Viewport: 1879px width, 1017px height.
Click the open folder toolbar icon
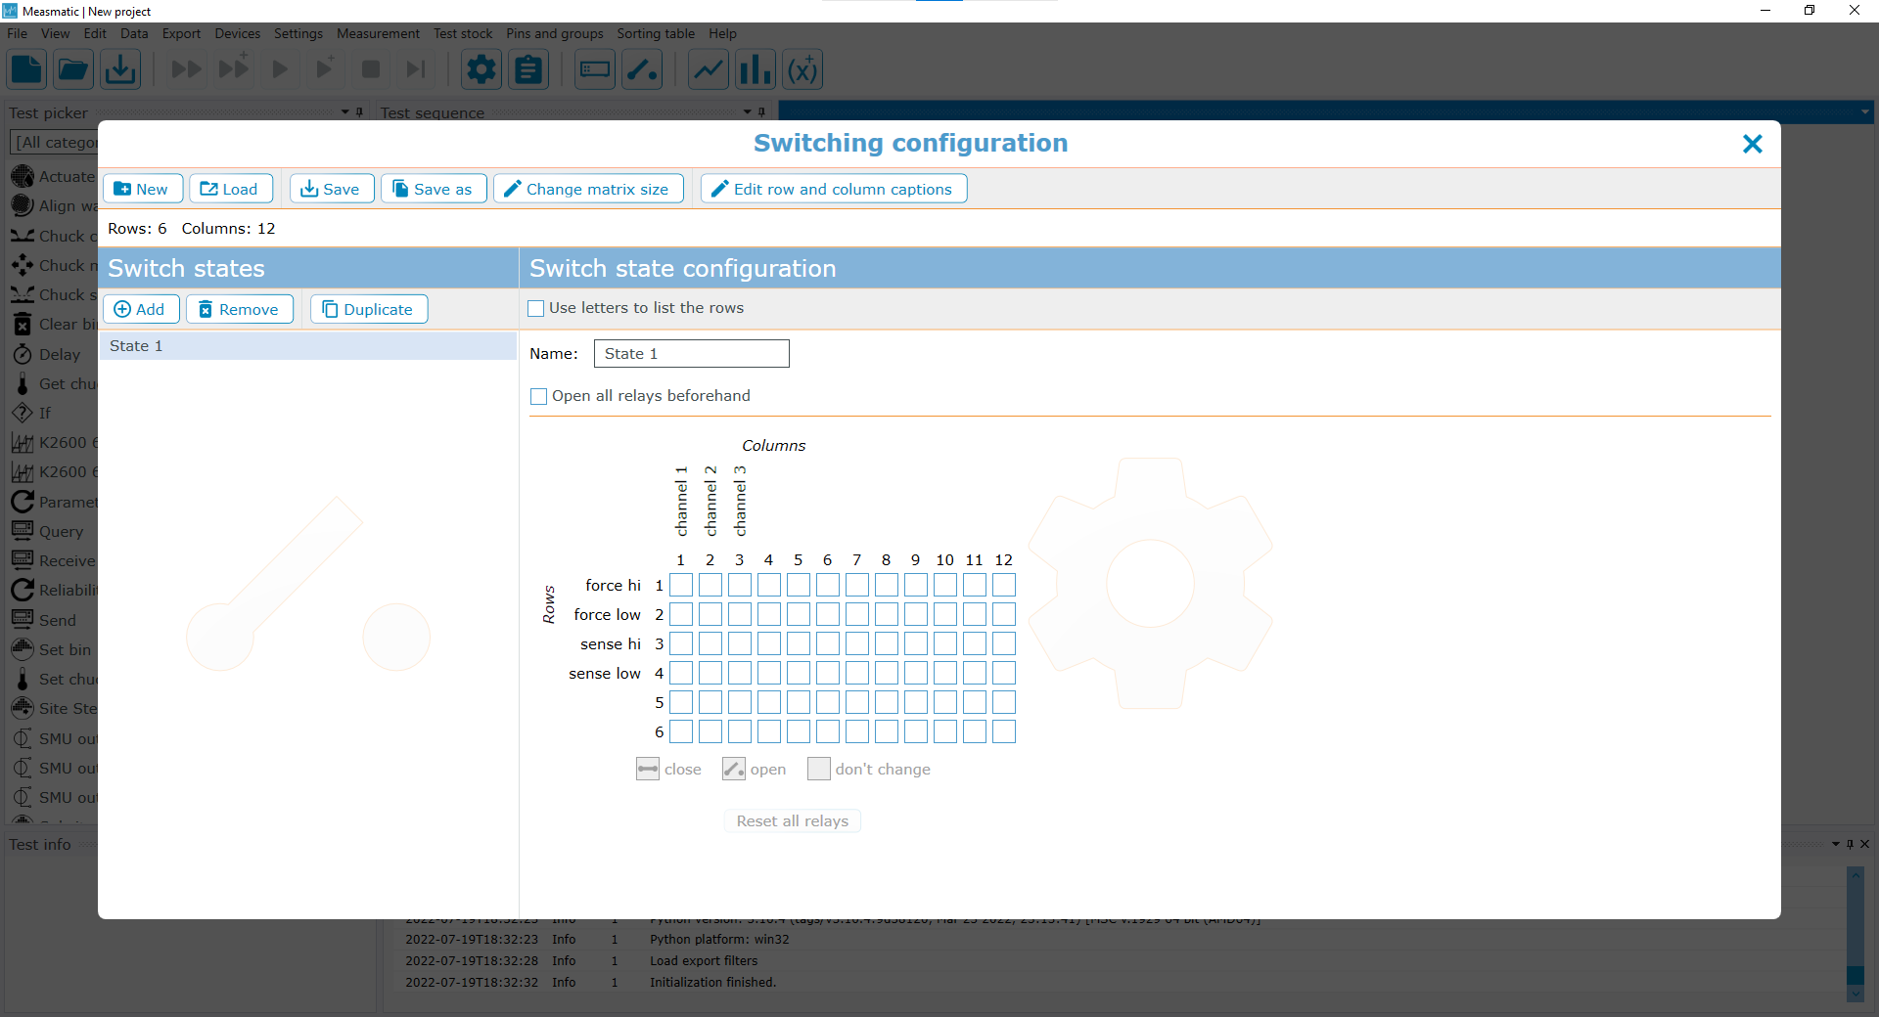click(73, 69)
